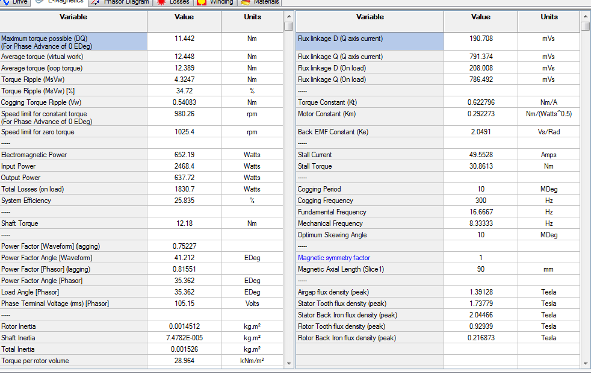Select the Magnetic symmetry factor link
This screenshot has width=591, height=374.
pos(334,258)
